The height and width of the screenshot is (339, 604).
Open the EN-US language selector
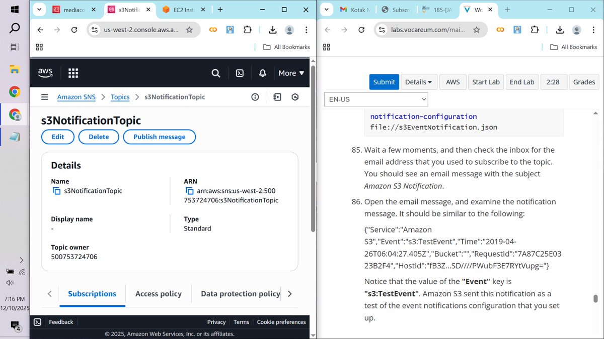click(x=376, y=99)
